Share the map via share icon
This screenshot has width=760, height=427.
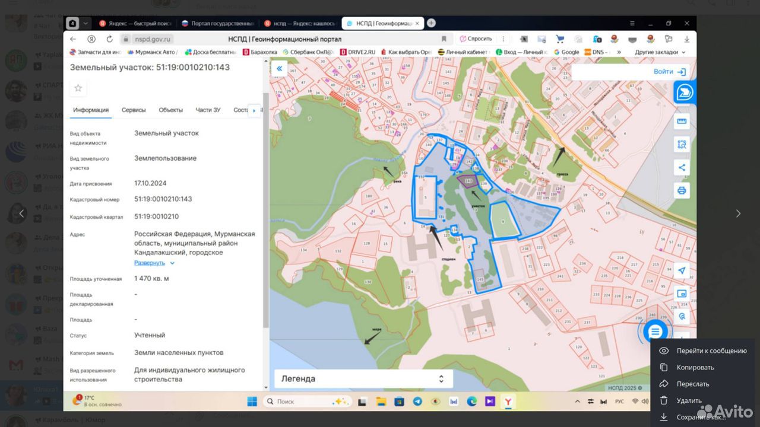click(x=682, y=167)
